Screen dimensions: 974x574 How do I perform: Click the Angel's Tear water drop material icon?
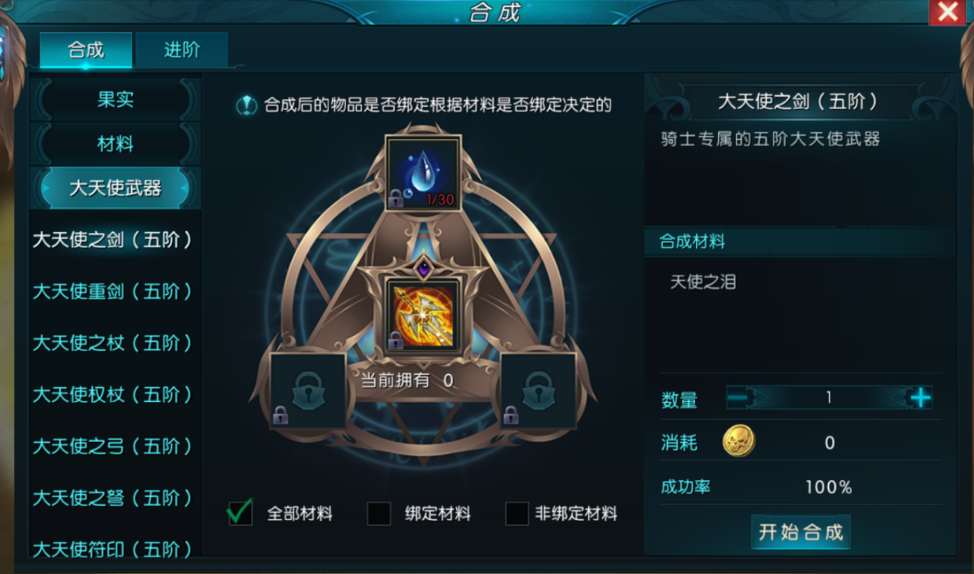tap(422, 174)
